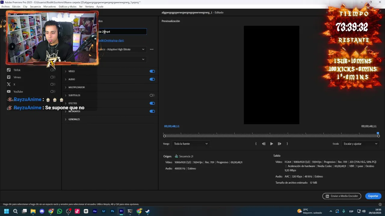Image resolution: width=385 pixels, height=216 pixels.
Task: Enable Vimeo publishing switch
Action: 53,77
